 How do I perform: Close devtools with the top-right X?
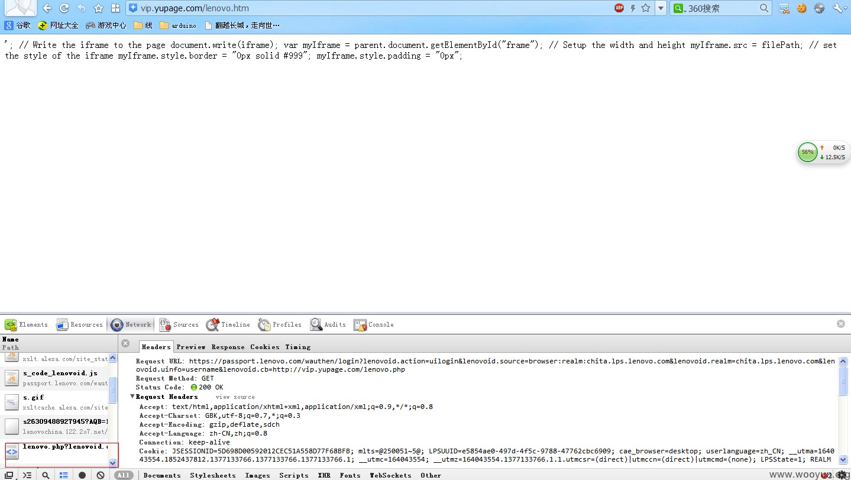pyautogui.click(x=841, y=324)
